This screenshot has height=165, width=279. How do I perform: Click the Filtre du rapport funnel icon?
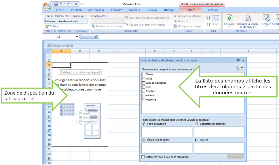[143, 124]
